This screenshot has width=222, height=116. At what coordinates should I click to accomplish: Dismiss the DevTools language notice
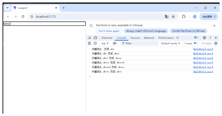click(214, 26)
